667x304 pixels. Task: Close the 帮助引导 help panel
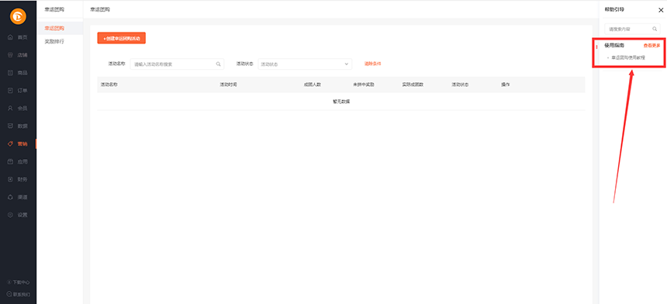[x=661, y=10]
